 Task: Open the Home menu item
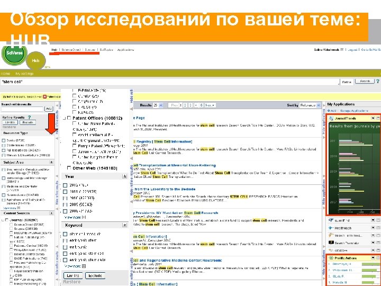point(5,74)
